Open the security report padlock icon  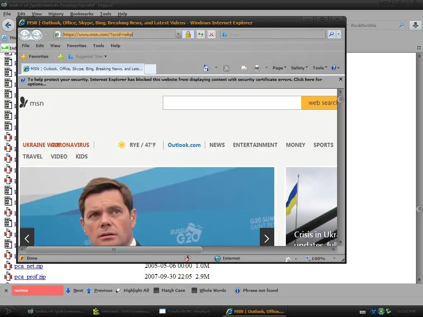tap(188, 35)
